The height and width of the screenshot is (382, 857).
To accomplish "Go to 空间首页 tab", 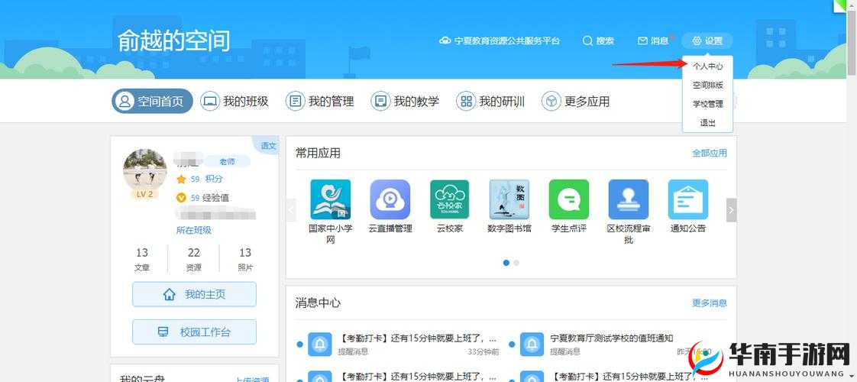I will click(x=153, y=101).
